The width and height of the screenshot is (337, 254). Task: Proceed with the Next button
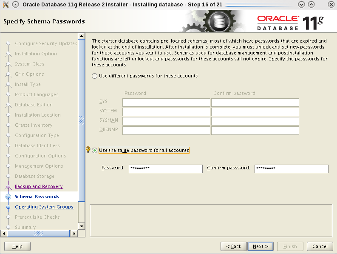pos(261,246)
